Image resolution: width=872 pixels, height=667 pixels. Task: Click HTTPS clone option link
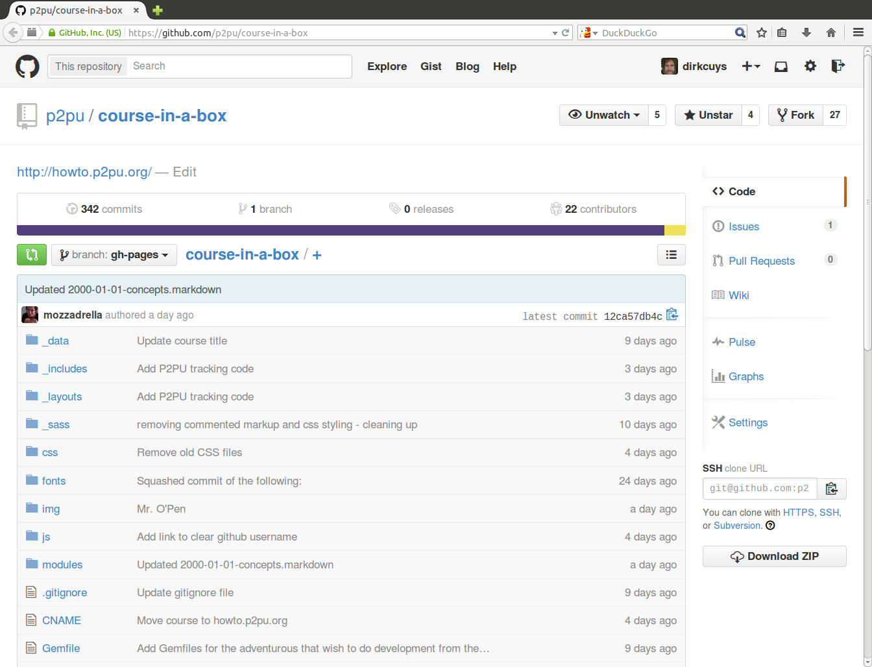point(798,513)
